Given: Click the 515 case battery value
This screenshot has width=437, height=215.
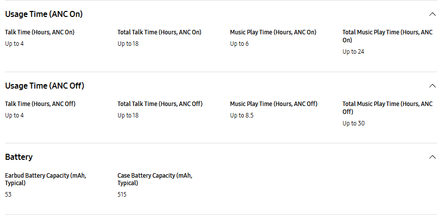Looking at the screenshot, I should coord(122,195).
